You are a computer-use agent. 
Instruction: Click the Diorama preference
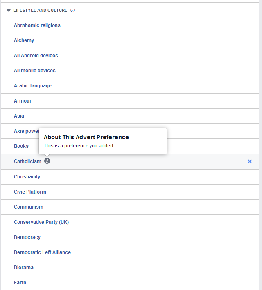[24, 268]
